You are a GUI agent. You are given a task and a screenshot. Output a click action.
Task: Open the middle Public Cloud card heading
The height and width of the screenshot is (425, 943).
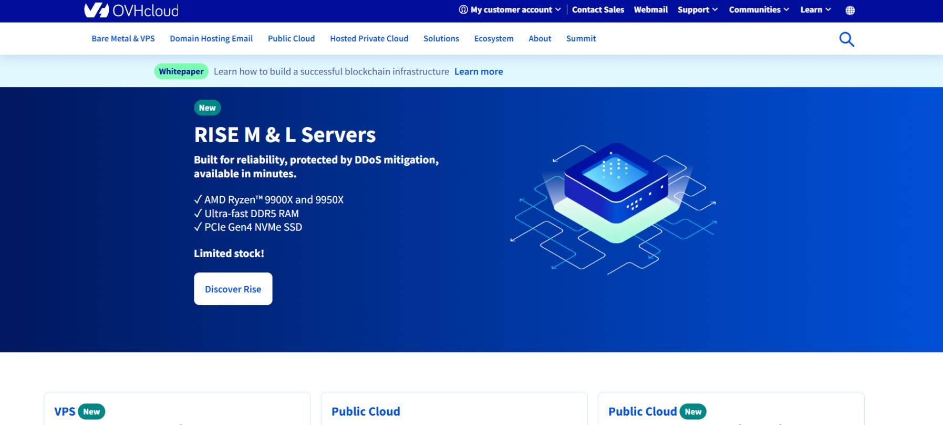point(366,411)
